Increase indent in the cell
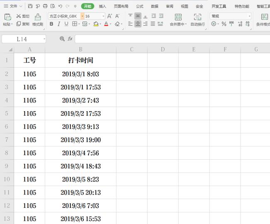Screen dimensions: 270x224 161,16
